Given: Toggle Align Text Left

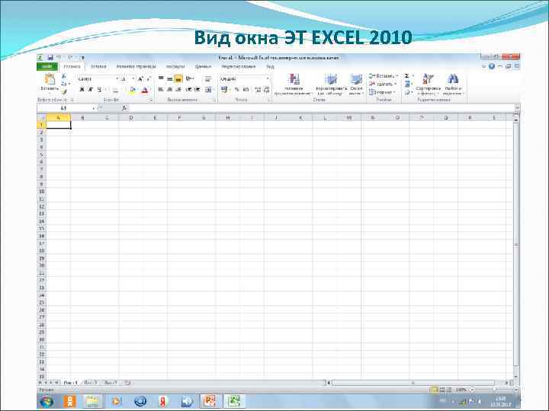Looking at the screenshot, I should pyautogui.click(x=161, y=90).
